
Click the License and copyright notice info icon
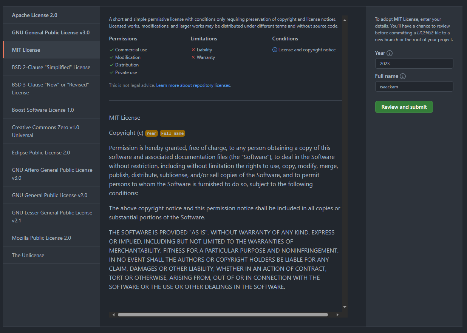pyautogui.click(x=275, y=50)
